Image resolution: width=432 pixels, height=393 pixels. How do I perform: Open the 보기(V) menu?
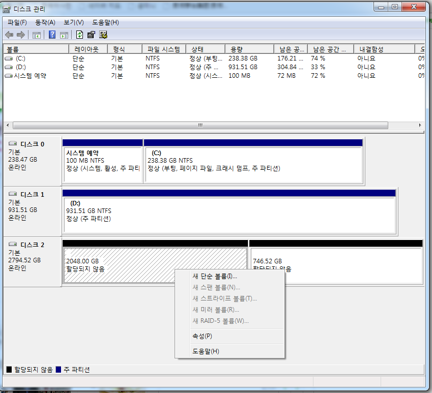pyautogui.click(x=74, y=22)
